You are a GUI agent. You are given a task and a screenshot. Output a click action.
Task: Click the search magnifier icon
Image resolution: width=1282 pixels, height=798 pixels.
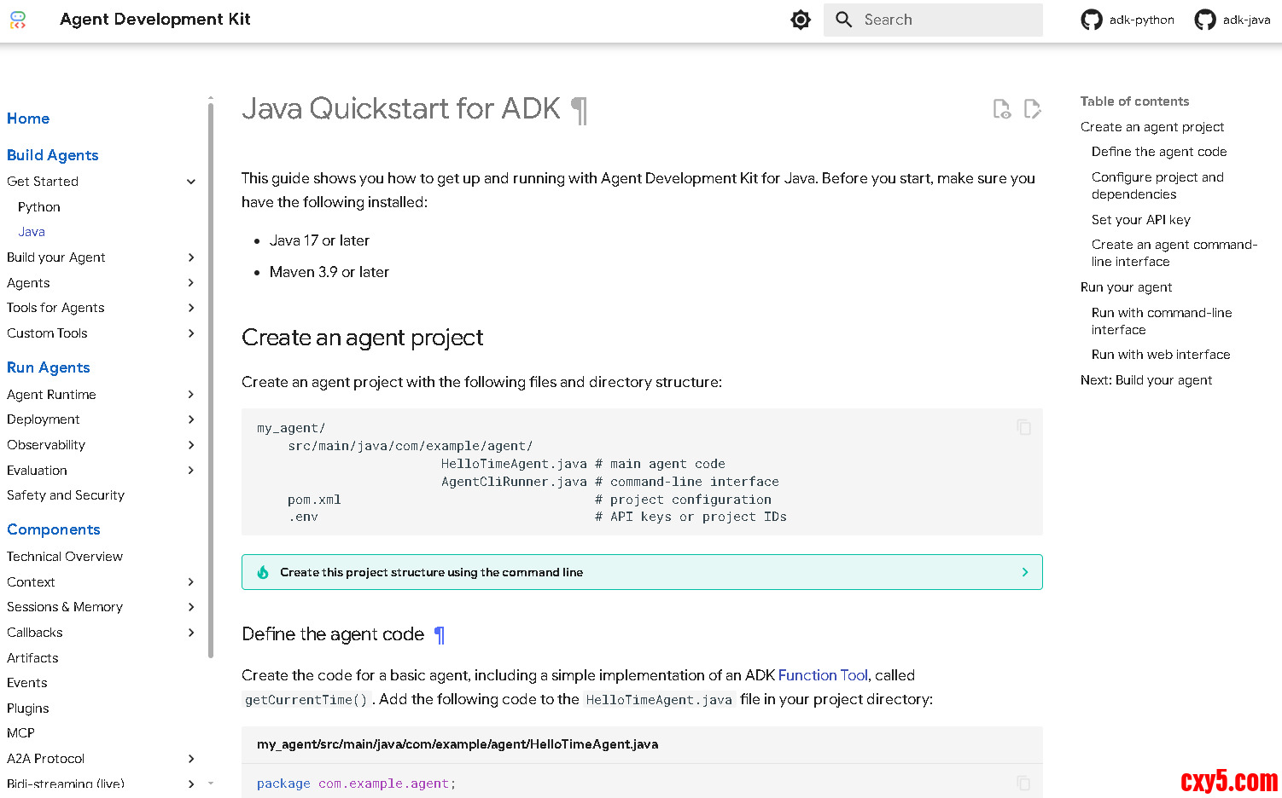click(843, 20)
